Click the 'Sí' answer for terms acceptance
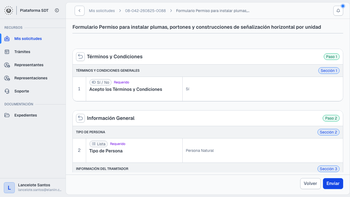Image resolution: width=350 pixels, height=197 pixels. (188, 89)
